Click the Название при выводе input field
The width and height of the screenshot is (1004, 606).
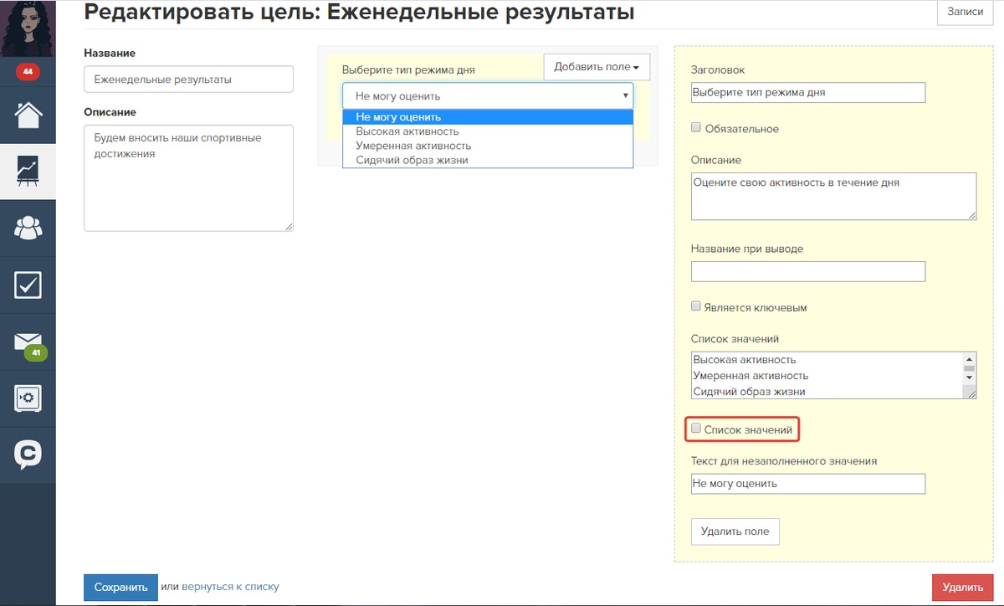(807, 271)
